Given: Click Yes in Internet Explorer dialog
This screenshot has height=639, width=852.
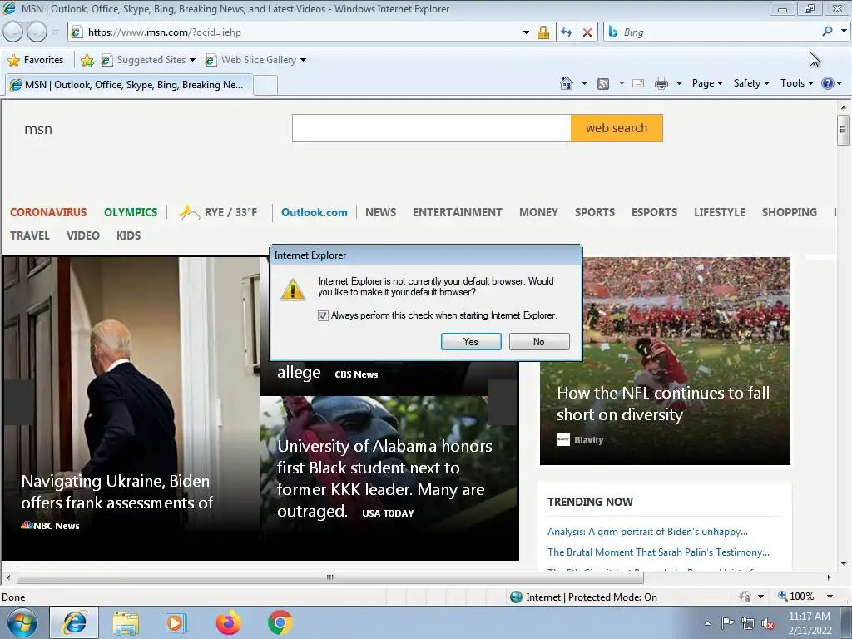Looking at the screenshot, I should tap(471, 342).
